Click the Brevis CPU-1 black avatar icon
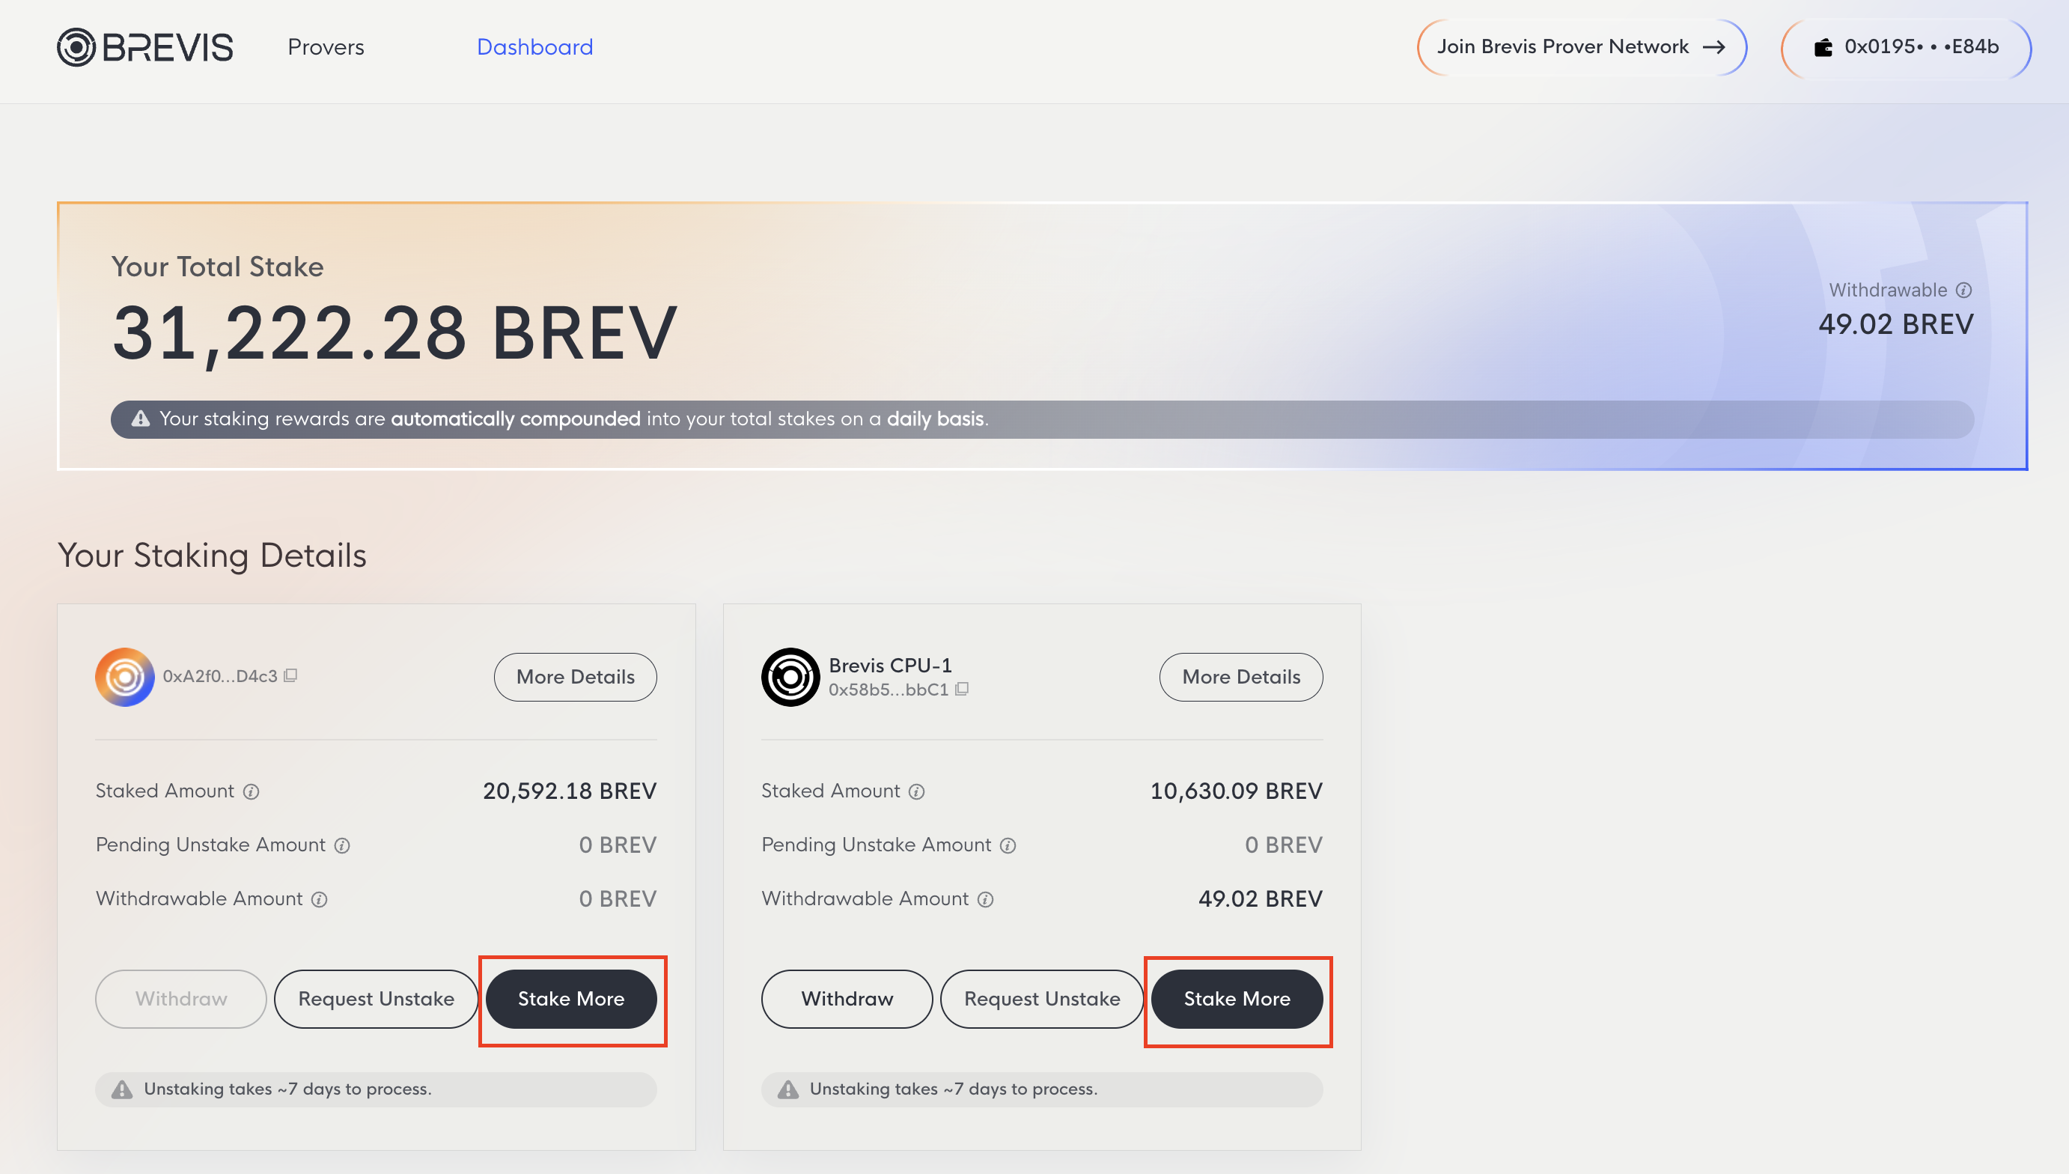This screenshot has height=1174, width=2069. coord(790,678)
